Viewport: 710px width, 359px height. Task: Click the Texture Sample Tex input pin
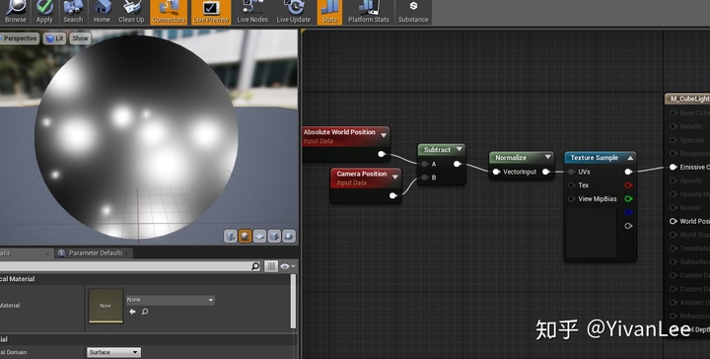click(x=571, y=185)
